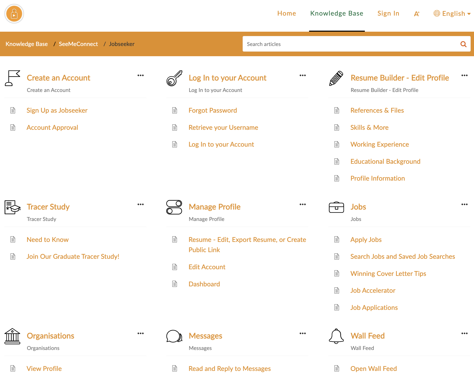The image size is (474, 375).
Task: Open the Job Applications article
Action: (x=374, y=308)
